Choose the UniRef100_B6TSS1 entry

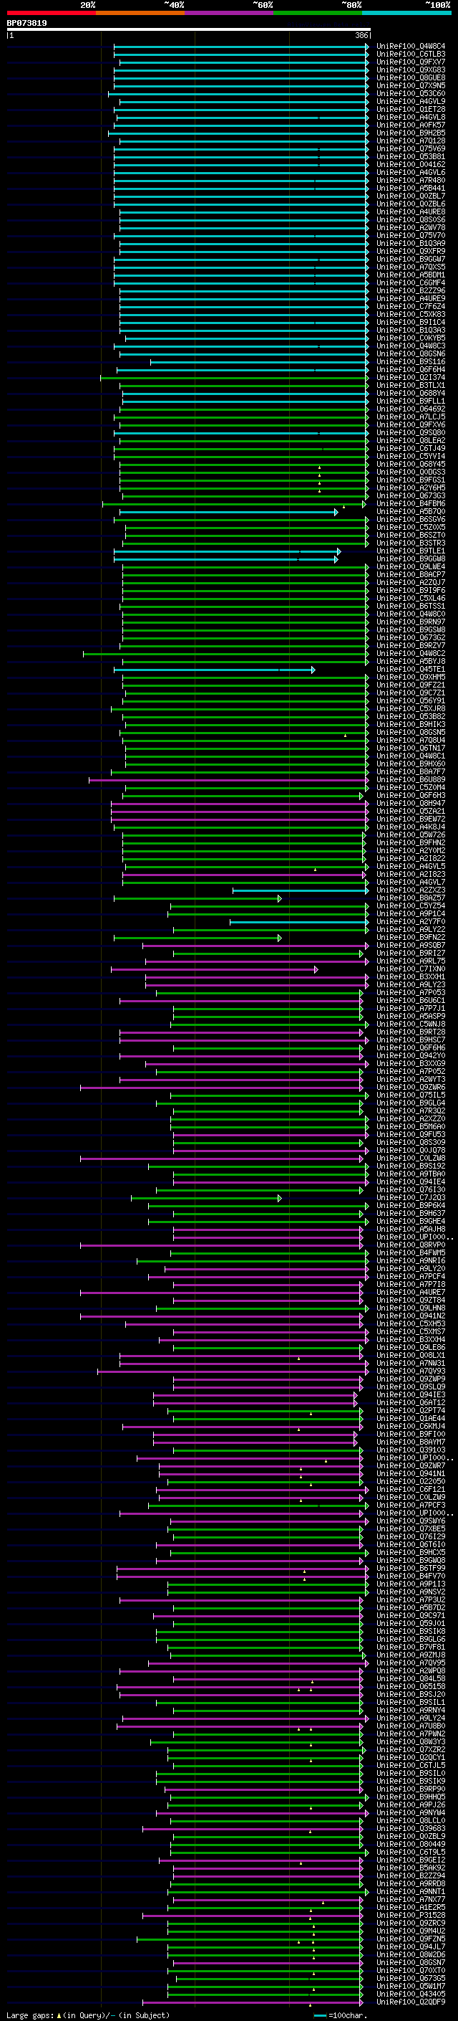pos(410,607)
